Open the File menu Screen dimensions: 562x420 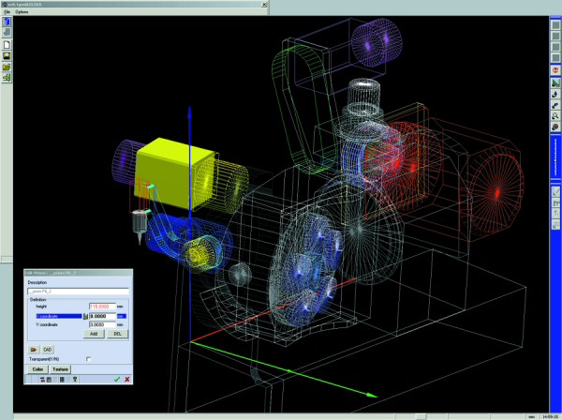[x=7, y=12]
